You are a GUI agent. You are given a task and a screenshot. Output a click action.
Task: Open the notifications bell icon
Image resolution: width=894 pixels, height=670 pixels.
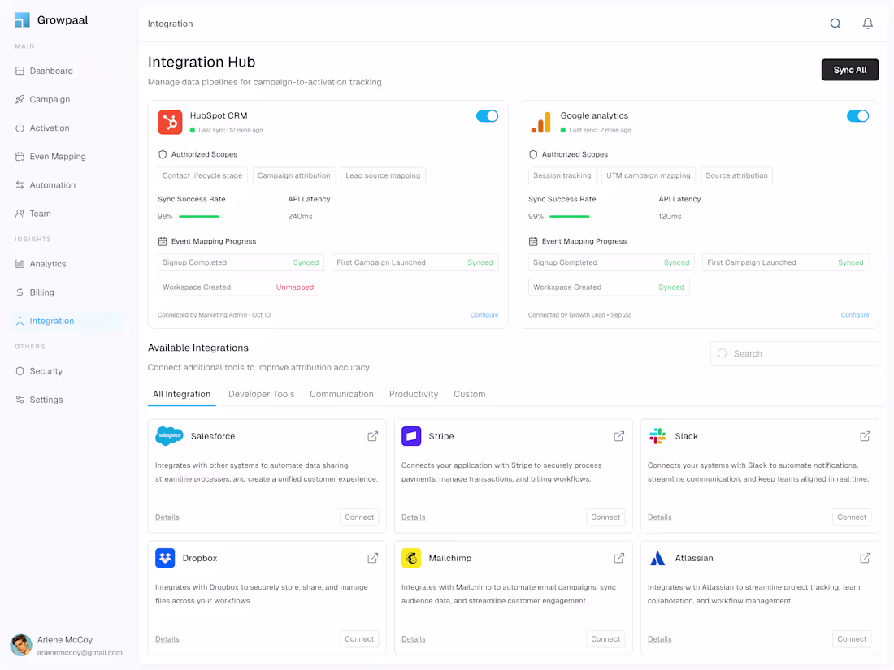pos(867,24)
